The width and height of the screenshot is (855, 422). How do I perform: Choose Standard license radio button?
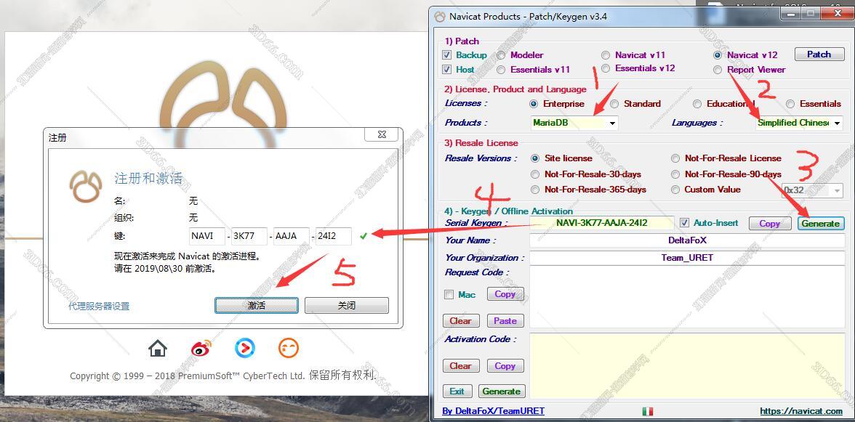click(614, 103)
